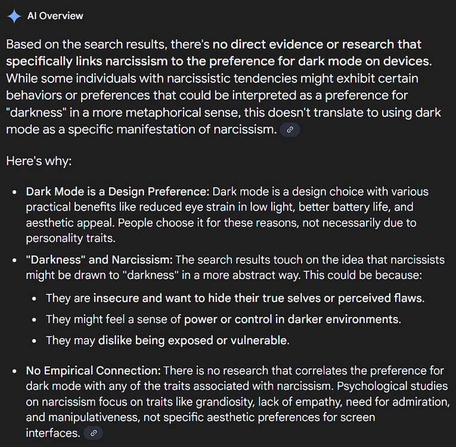Click the bullet before "Darkness" and Narcissism
This screenshot has width=456, height=447.
tap(14, 260)
